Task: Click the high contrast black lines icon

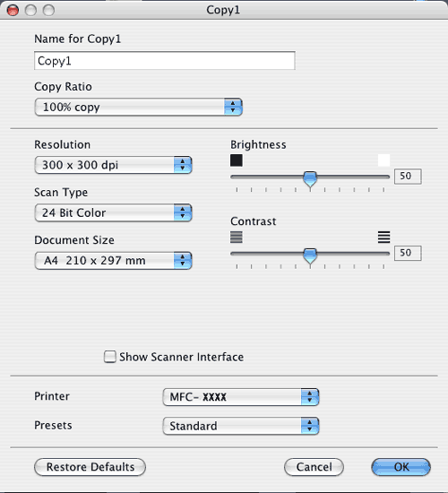Action: 383,237
